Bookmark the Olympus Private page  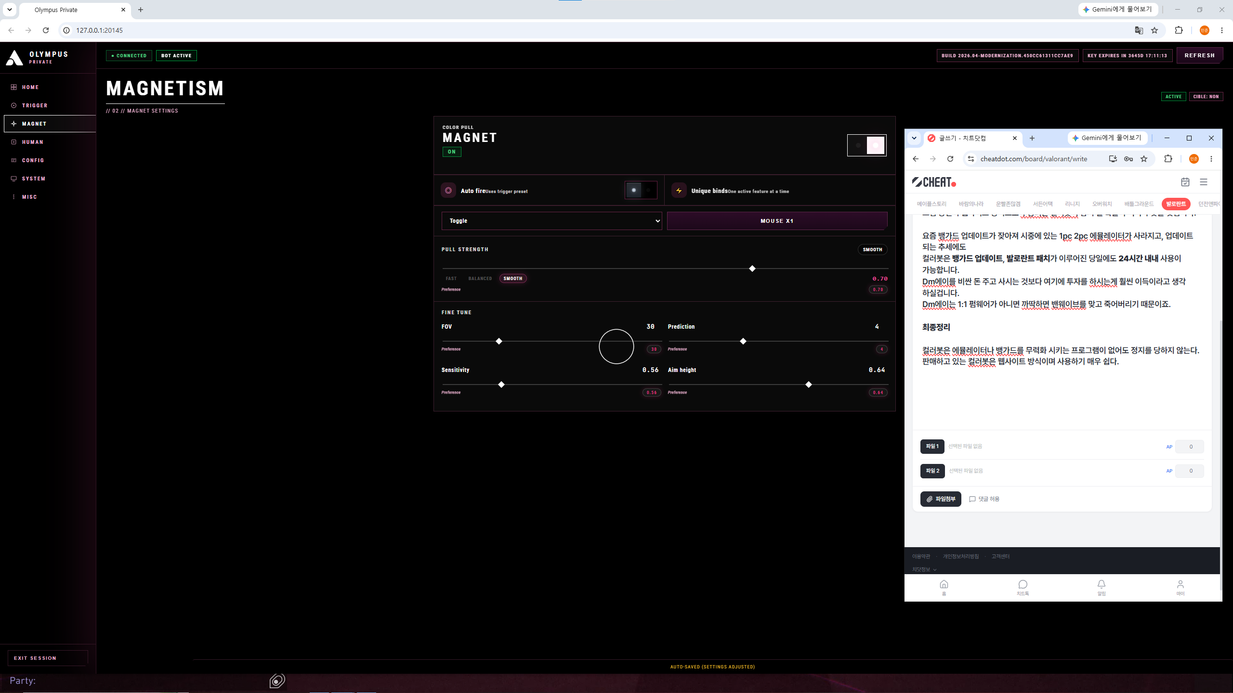(1154, 30)
